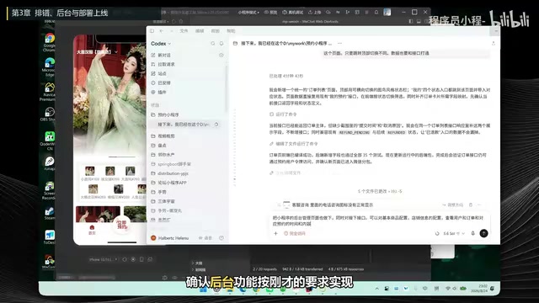Open the red permission mode selector in composer
This screenshot has width=539, height=303.
(295, 234)
